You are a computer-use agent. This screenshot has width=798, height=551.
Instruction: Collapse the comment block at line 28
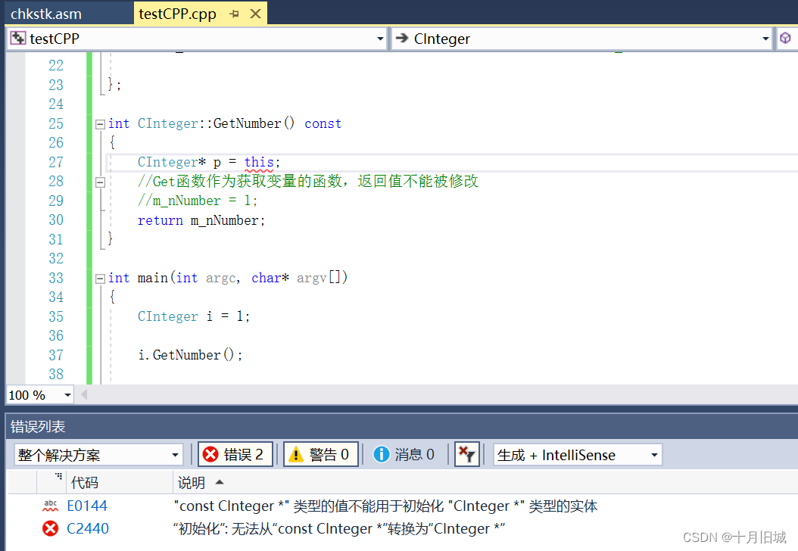click(x=100, y=182)
